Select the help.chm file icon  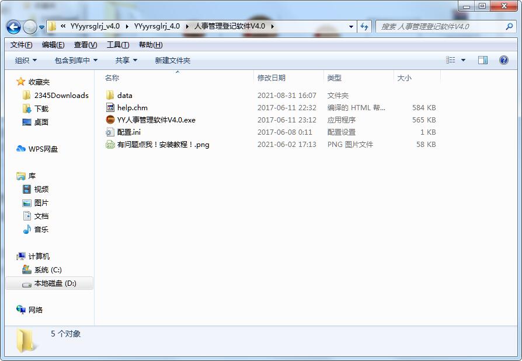click(110, 107)
